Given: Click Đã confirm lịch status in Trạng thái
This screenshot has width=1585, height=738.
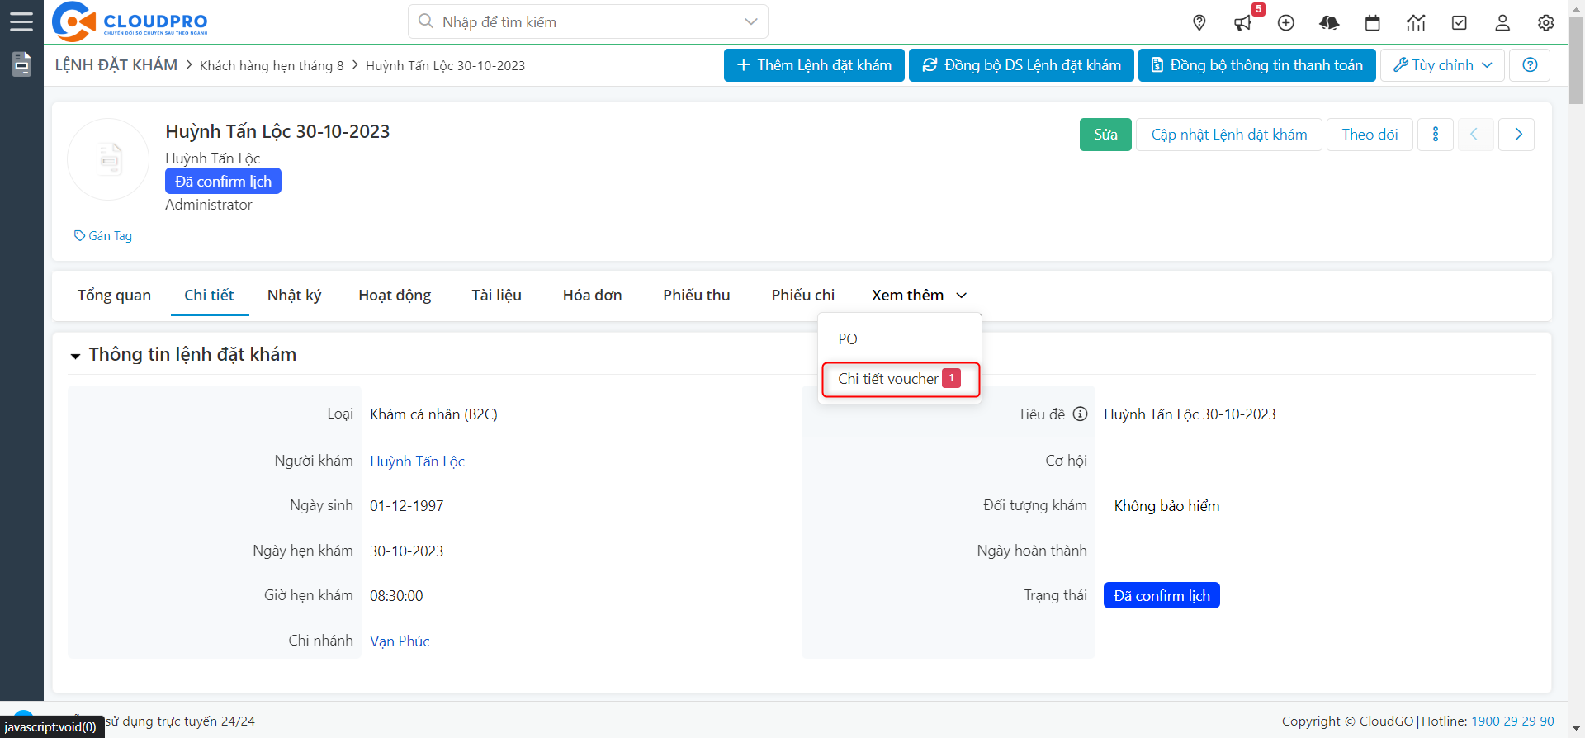Looking at the screenshot, I should 1162,596.
